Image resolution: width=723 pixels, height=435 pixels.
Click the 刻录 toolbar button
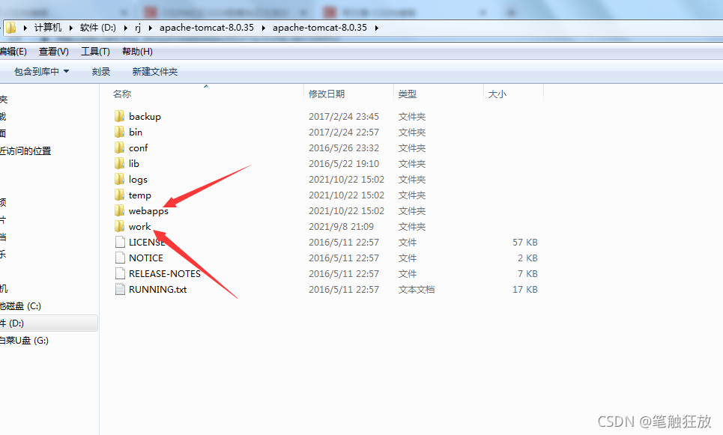pos(101,71)
